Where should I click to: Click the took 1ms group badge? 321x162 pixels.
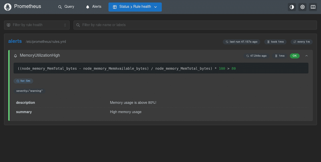pyautogui.click(x=275, y=42)
